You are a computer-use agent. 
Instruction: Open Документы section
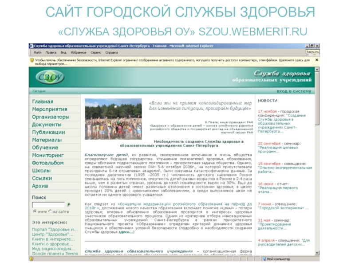pyautogui.click(x=47, y=125)
